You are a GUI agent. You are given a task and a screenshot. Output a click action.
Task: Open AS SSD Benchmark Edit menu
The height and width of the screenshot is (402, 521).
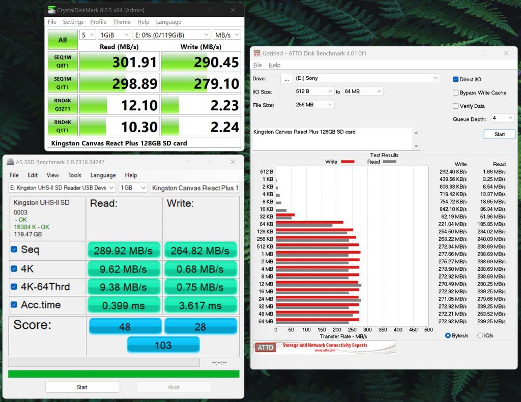click(x=33, y=175)
